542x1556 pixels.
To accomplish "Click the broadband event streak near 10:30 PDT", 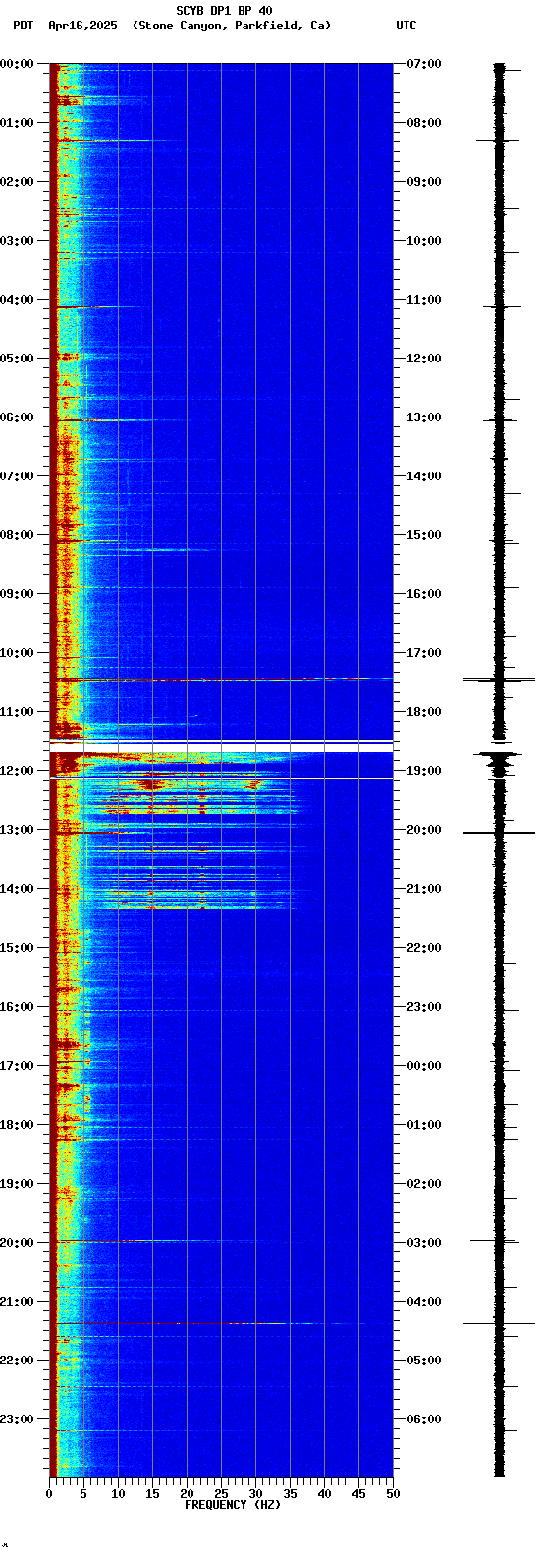I will click(x=221, y=679).
